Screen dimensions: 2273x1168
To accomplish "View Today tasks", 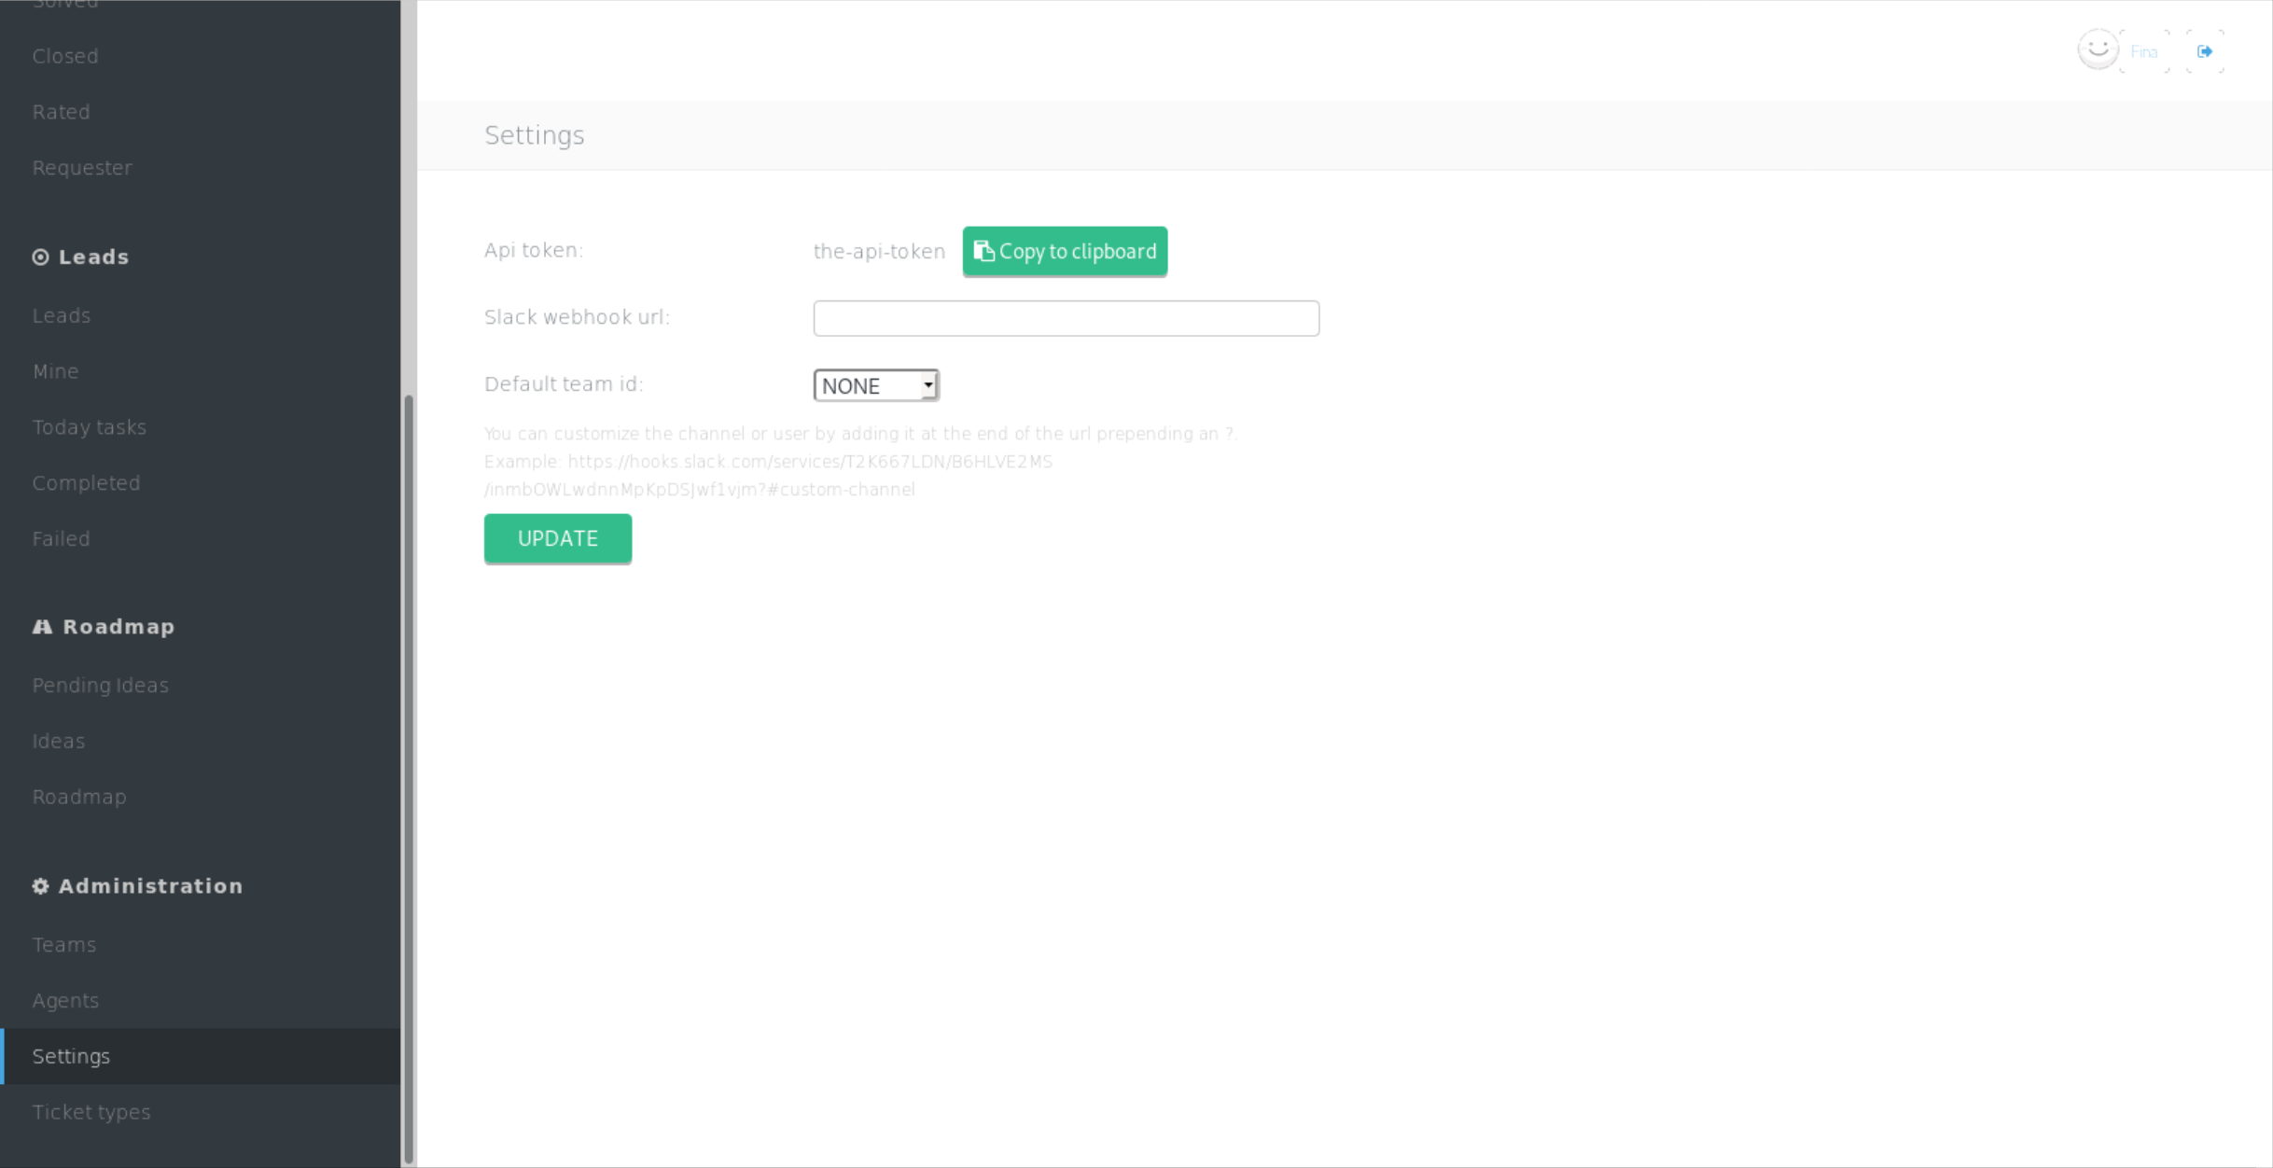I will (90, 426).
